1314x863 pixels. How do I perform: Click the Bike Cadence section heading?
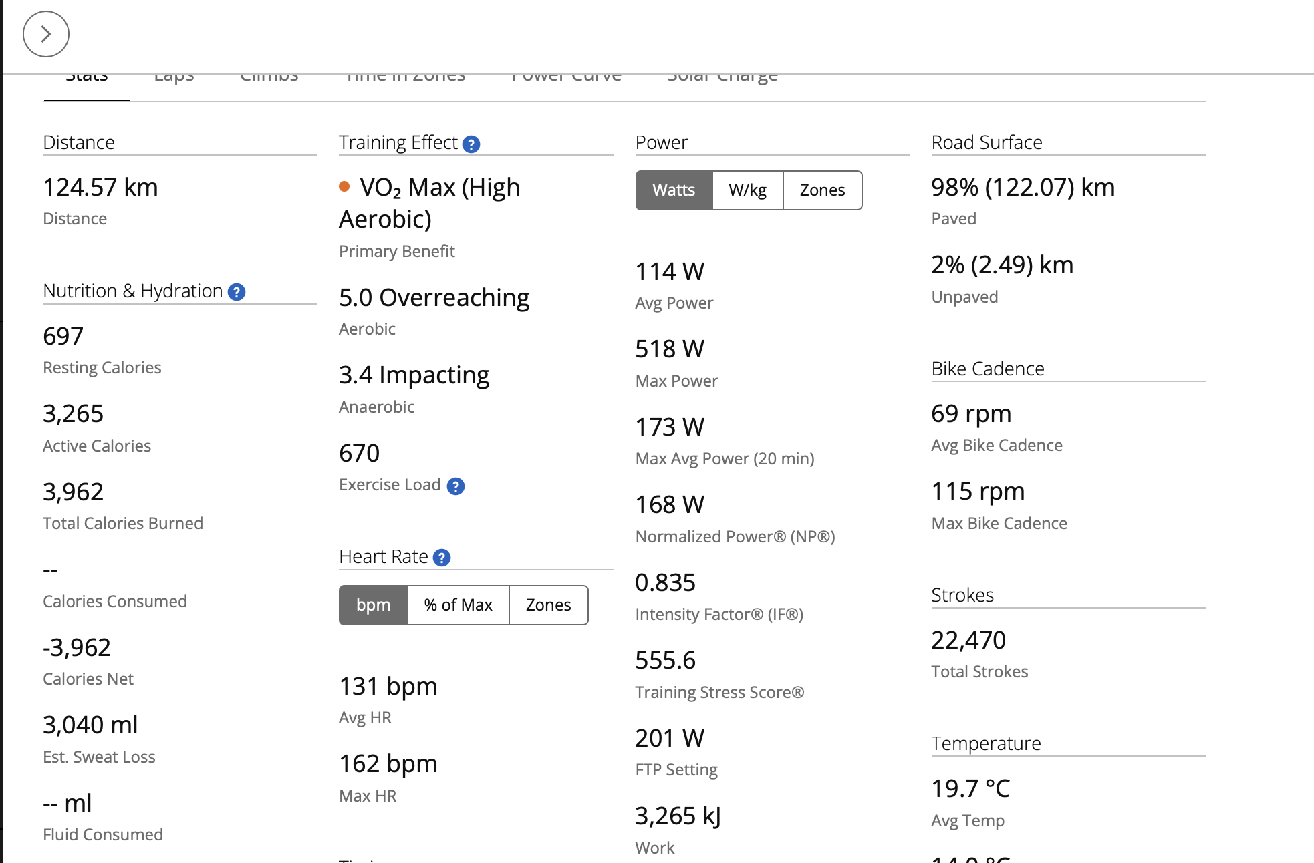(x=988, y=369)
